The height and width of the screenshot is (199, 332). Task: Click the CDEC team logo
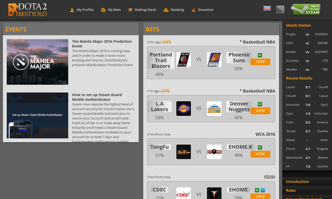[184, 193]
